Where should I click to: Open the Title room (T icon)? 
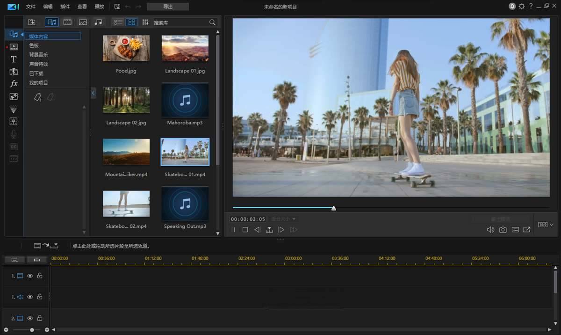tap(14, 59)
